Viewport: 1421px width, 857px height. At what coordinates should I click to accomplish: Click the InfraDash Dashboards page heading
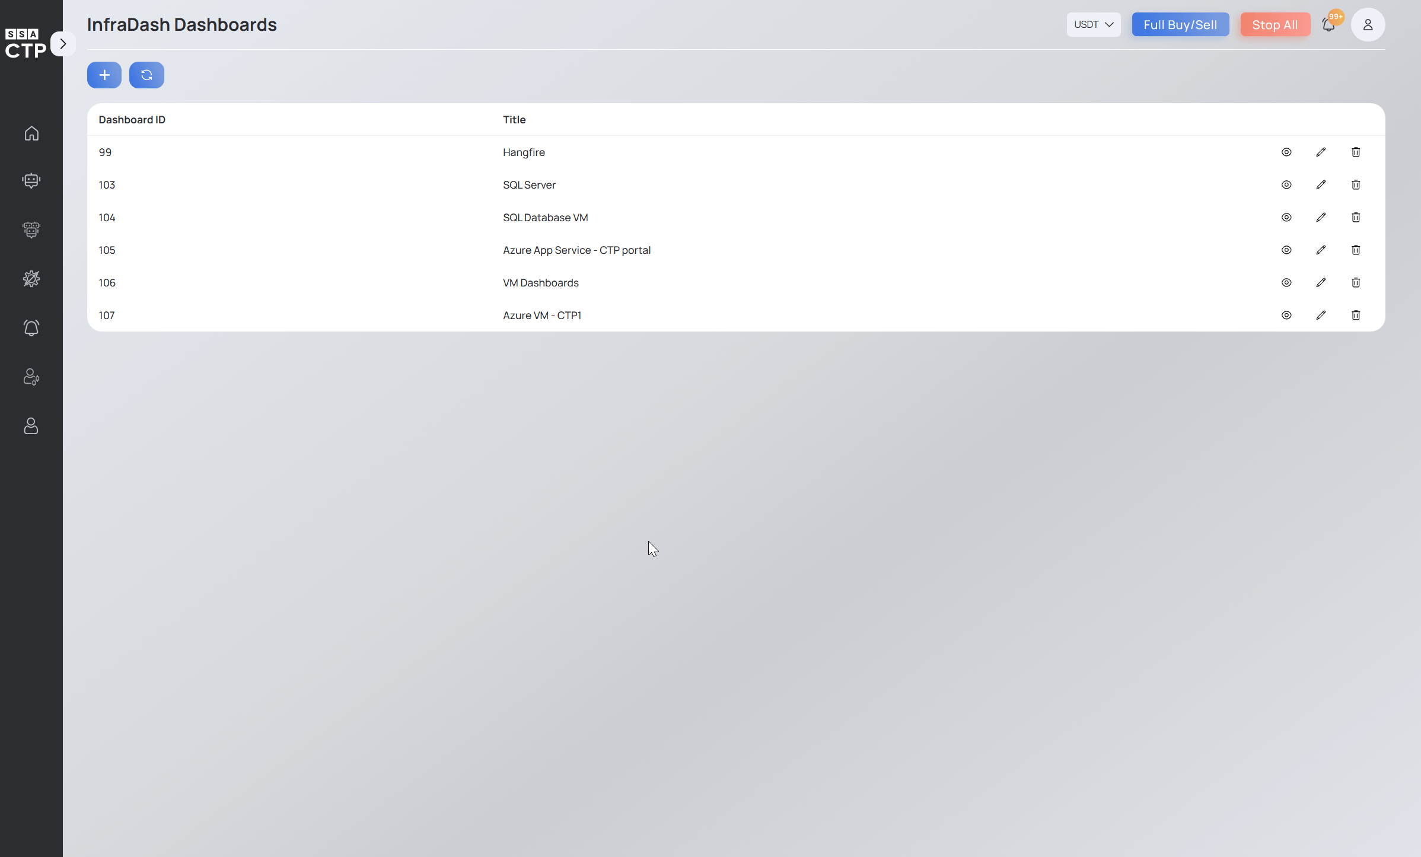(x=181, y=24)
